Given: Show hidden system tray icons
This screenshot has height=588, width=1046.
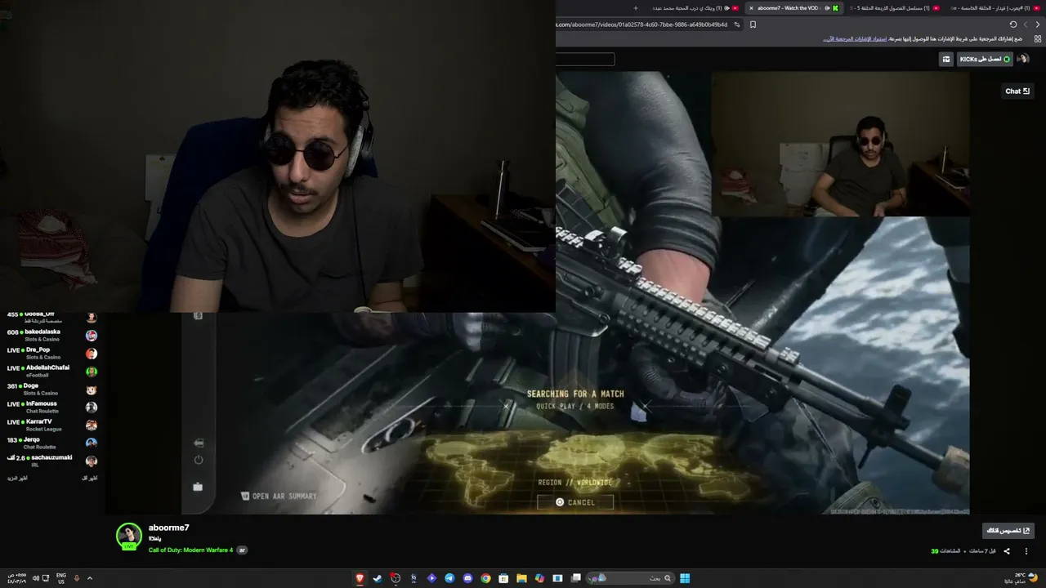Looking at the screenshot, I should tap(90, 578).
